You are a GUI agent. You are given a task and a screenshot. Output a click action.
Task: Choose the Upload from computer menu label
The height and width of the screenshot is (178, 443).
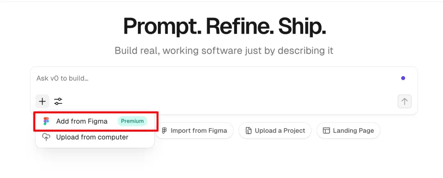pos(92,137)
